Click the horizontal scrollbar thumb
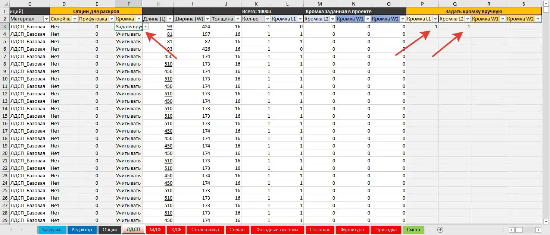 [x=519, y=230]
